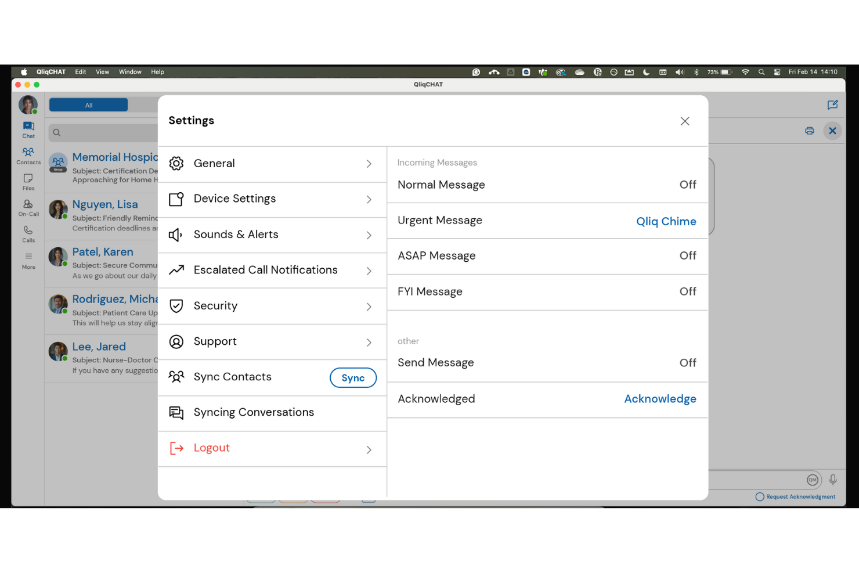Viewport: 859px width, 573px height.
Task: Expand the Device Settings chevron
Action: tap(369, 200)
